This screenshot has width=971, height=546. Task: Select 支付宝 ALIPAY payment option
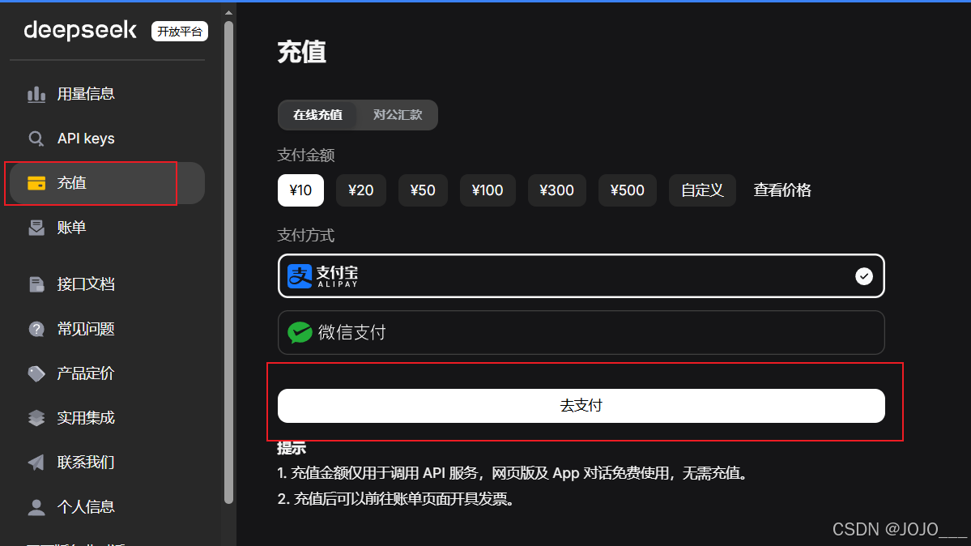click(581, 275)
